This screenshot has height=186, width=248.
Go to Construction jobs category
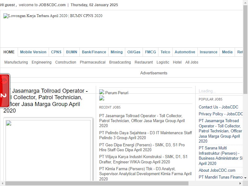coord(66,62)
